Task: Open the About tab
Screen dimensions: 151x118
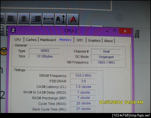Action: tap(108, 41)
